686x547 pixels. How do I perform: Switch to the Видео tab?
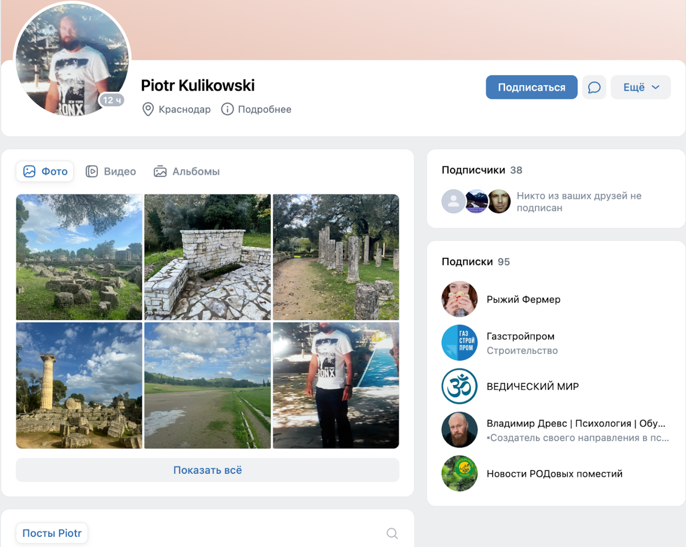(111, 172)
